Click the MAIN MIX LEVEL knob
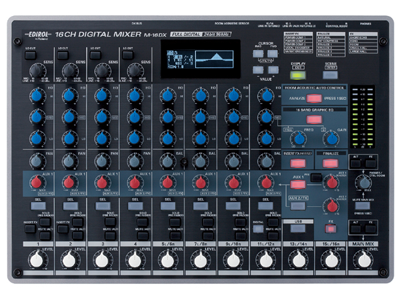401x300 pixels. coord(364,260)
